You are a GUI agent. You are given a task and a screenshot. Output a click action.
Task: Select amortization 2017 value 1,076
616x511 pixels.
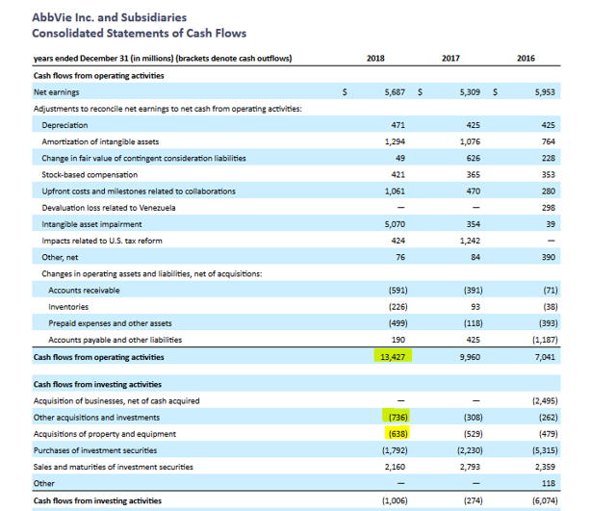pos(470,141)
